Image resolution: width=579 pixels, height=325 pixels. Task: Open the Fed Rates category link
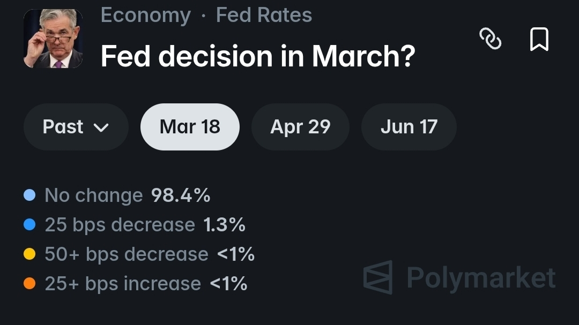264,15
